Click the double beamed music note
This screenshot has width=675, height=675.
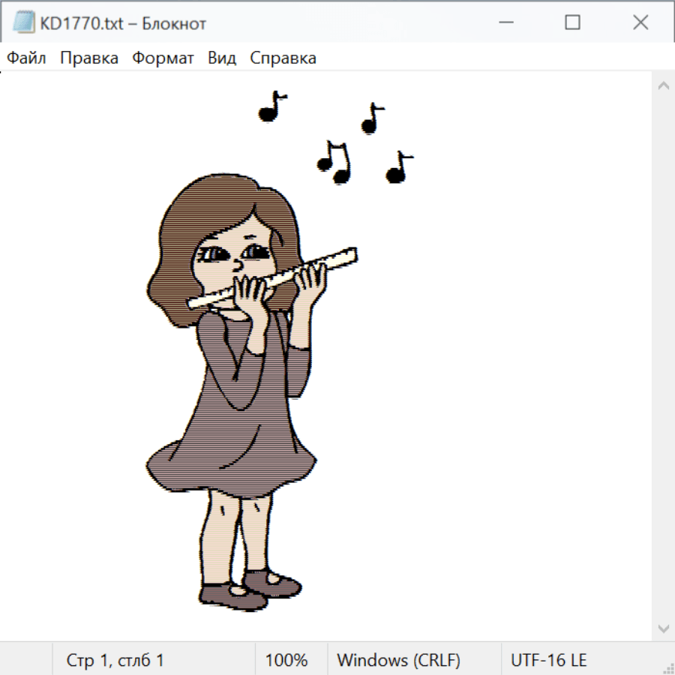tap(334, 163)
